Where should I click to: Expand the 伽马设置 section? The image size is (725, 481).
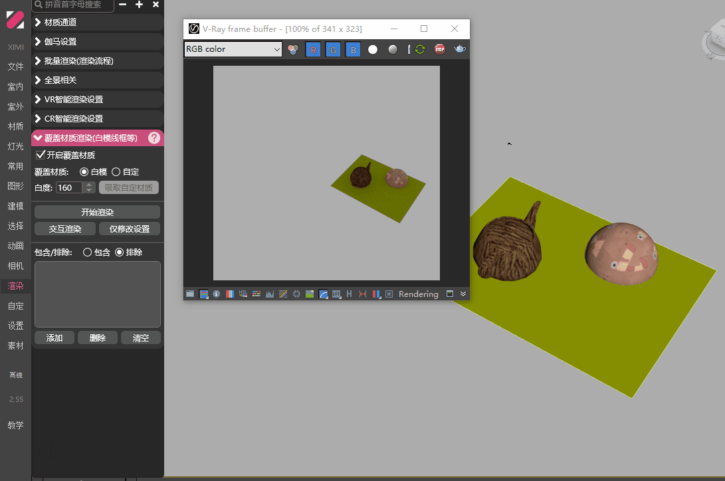(x=97, y=42)
